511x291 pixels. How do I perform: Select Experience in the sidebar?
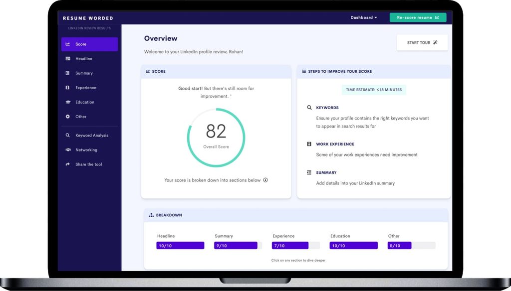point(89,88)
